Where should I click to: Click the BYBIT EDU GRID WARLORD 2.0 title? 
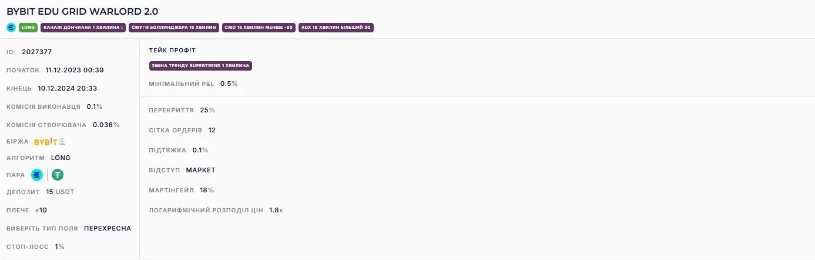pos(82,11)
